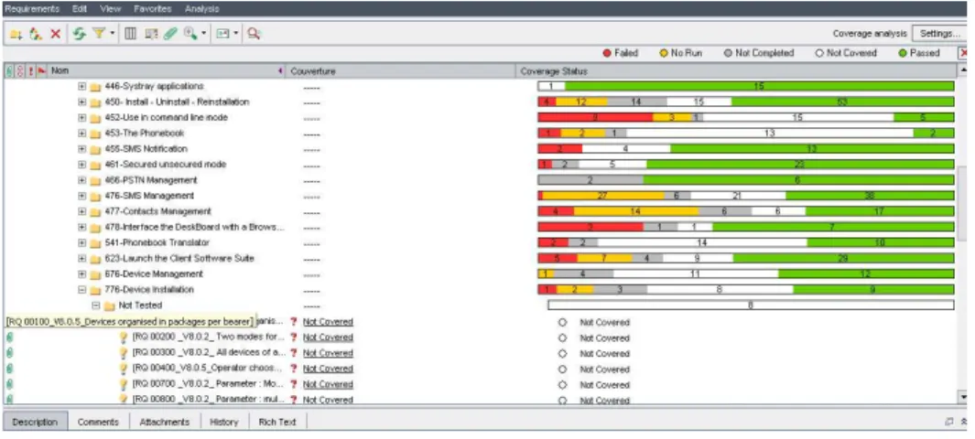The image size is (975, 439).
Task: Click the yellow funnel Filter icon
Action: click(x=99, y=34)
